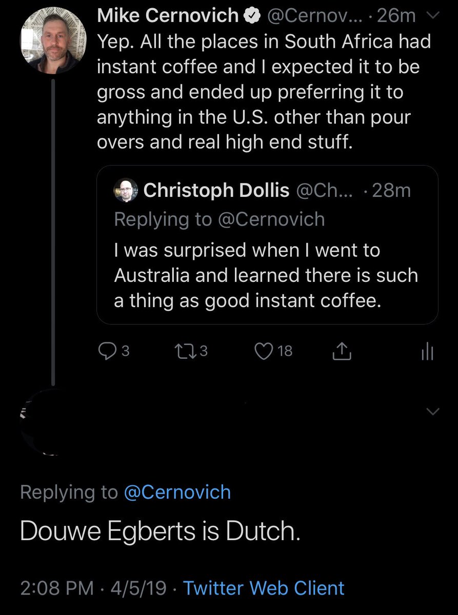Expand the reply tweet's chevron menu
458x615 pixels.
click(433, 411)
